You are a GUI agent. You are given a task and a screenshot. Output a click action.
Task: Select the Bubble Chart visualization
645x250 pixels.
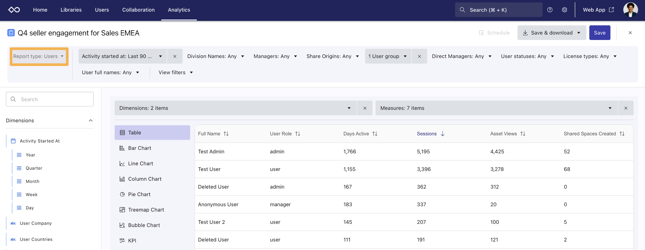pyautogui.click(x=144, y=225)
